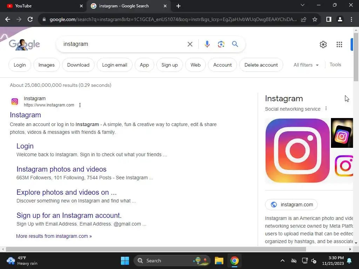Screen dimensions: 359x269
Task: Click the Instagram favicon in first result
Action: [x=15, y=101]
